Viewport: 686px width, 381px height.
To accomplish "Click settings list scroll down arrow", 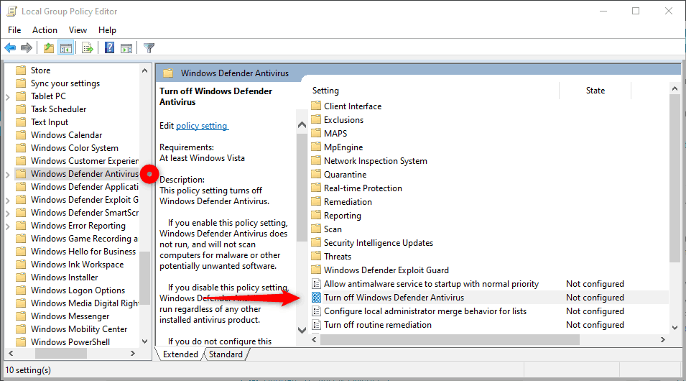I will coord(675,328).
